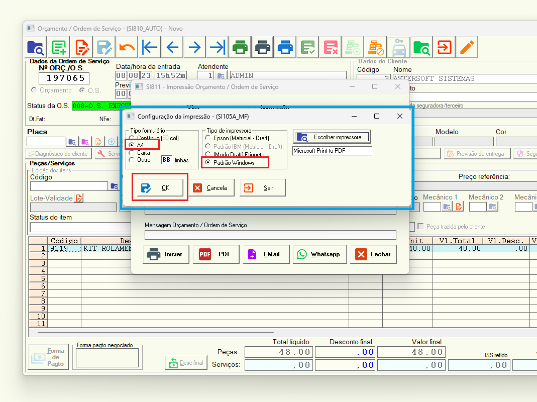537x402 pixels.
Task: Click the red cancel list icon
Action: (x=331, y=48)
